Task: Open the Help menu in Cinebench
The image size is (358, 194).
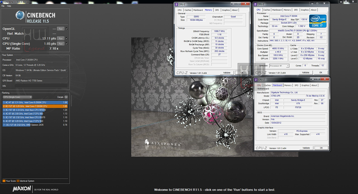Action: 9,6
